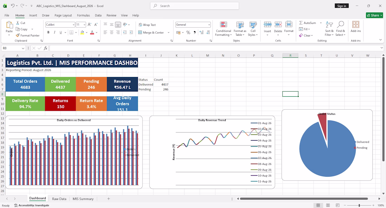The image size is (386, 208).
Task: Open Sort & Filter
Action: click(x=329, y=28)
